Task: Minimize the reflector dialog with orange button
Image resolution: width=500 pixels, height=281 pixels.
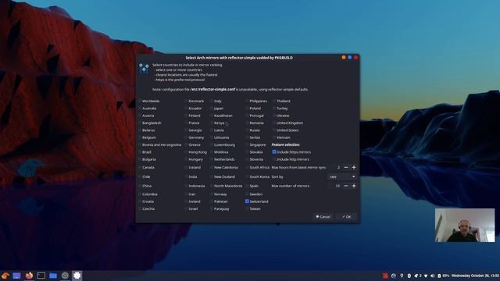Action: [344, 58]
